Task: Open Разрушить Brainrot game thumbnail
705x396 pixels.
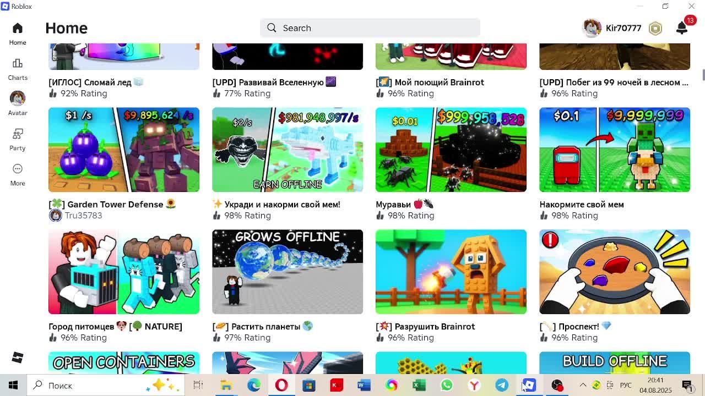Action: [x=451, y=272]
